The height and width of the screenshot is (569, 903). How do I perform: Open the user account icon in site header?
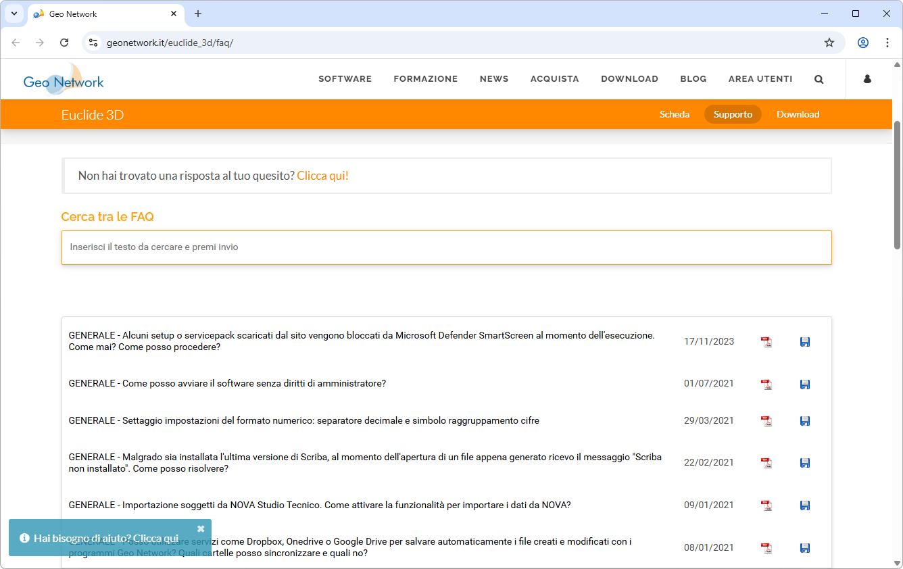(x=867, y=79)
